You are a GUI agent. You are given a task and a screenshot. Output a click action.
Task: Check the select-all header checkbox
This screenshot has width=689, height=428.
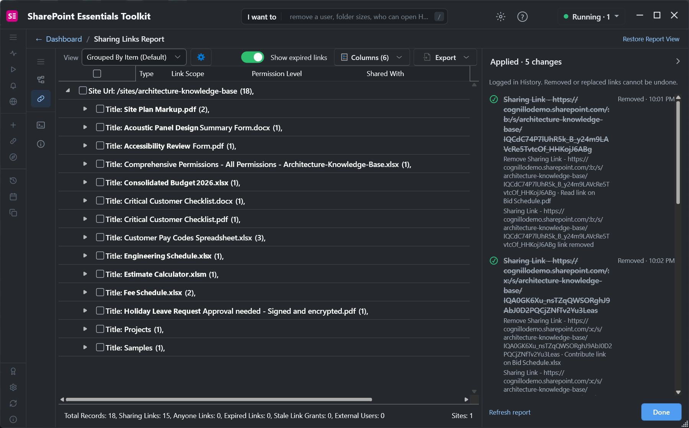pyautogui.click(x=97, y=73)
